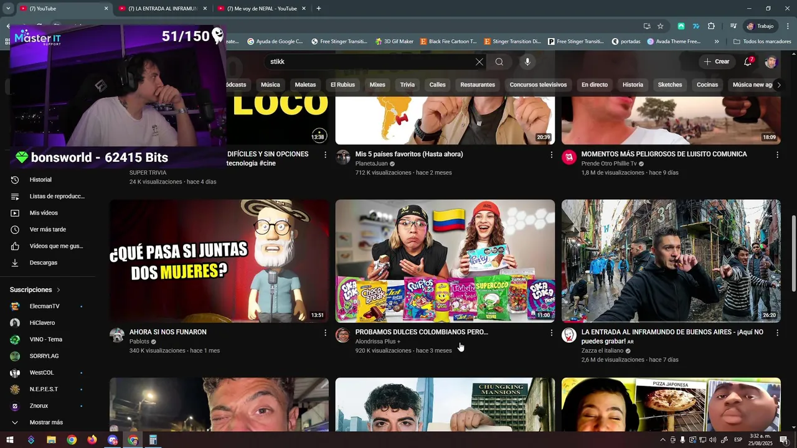The width and height of the screenshot is (797, 448).
Task: Open the Chrome three-dot menu
Action: tap(788, 26)
